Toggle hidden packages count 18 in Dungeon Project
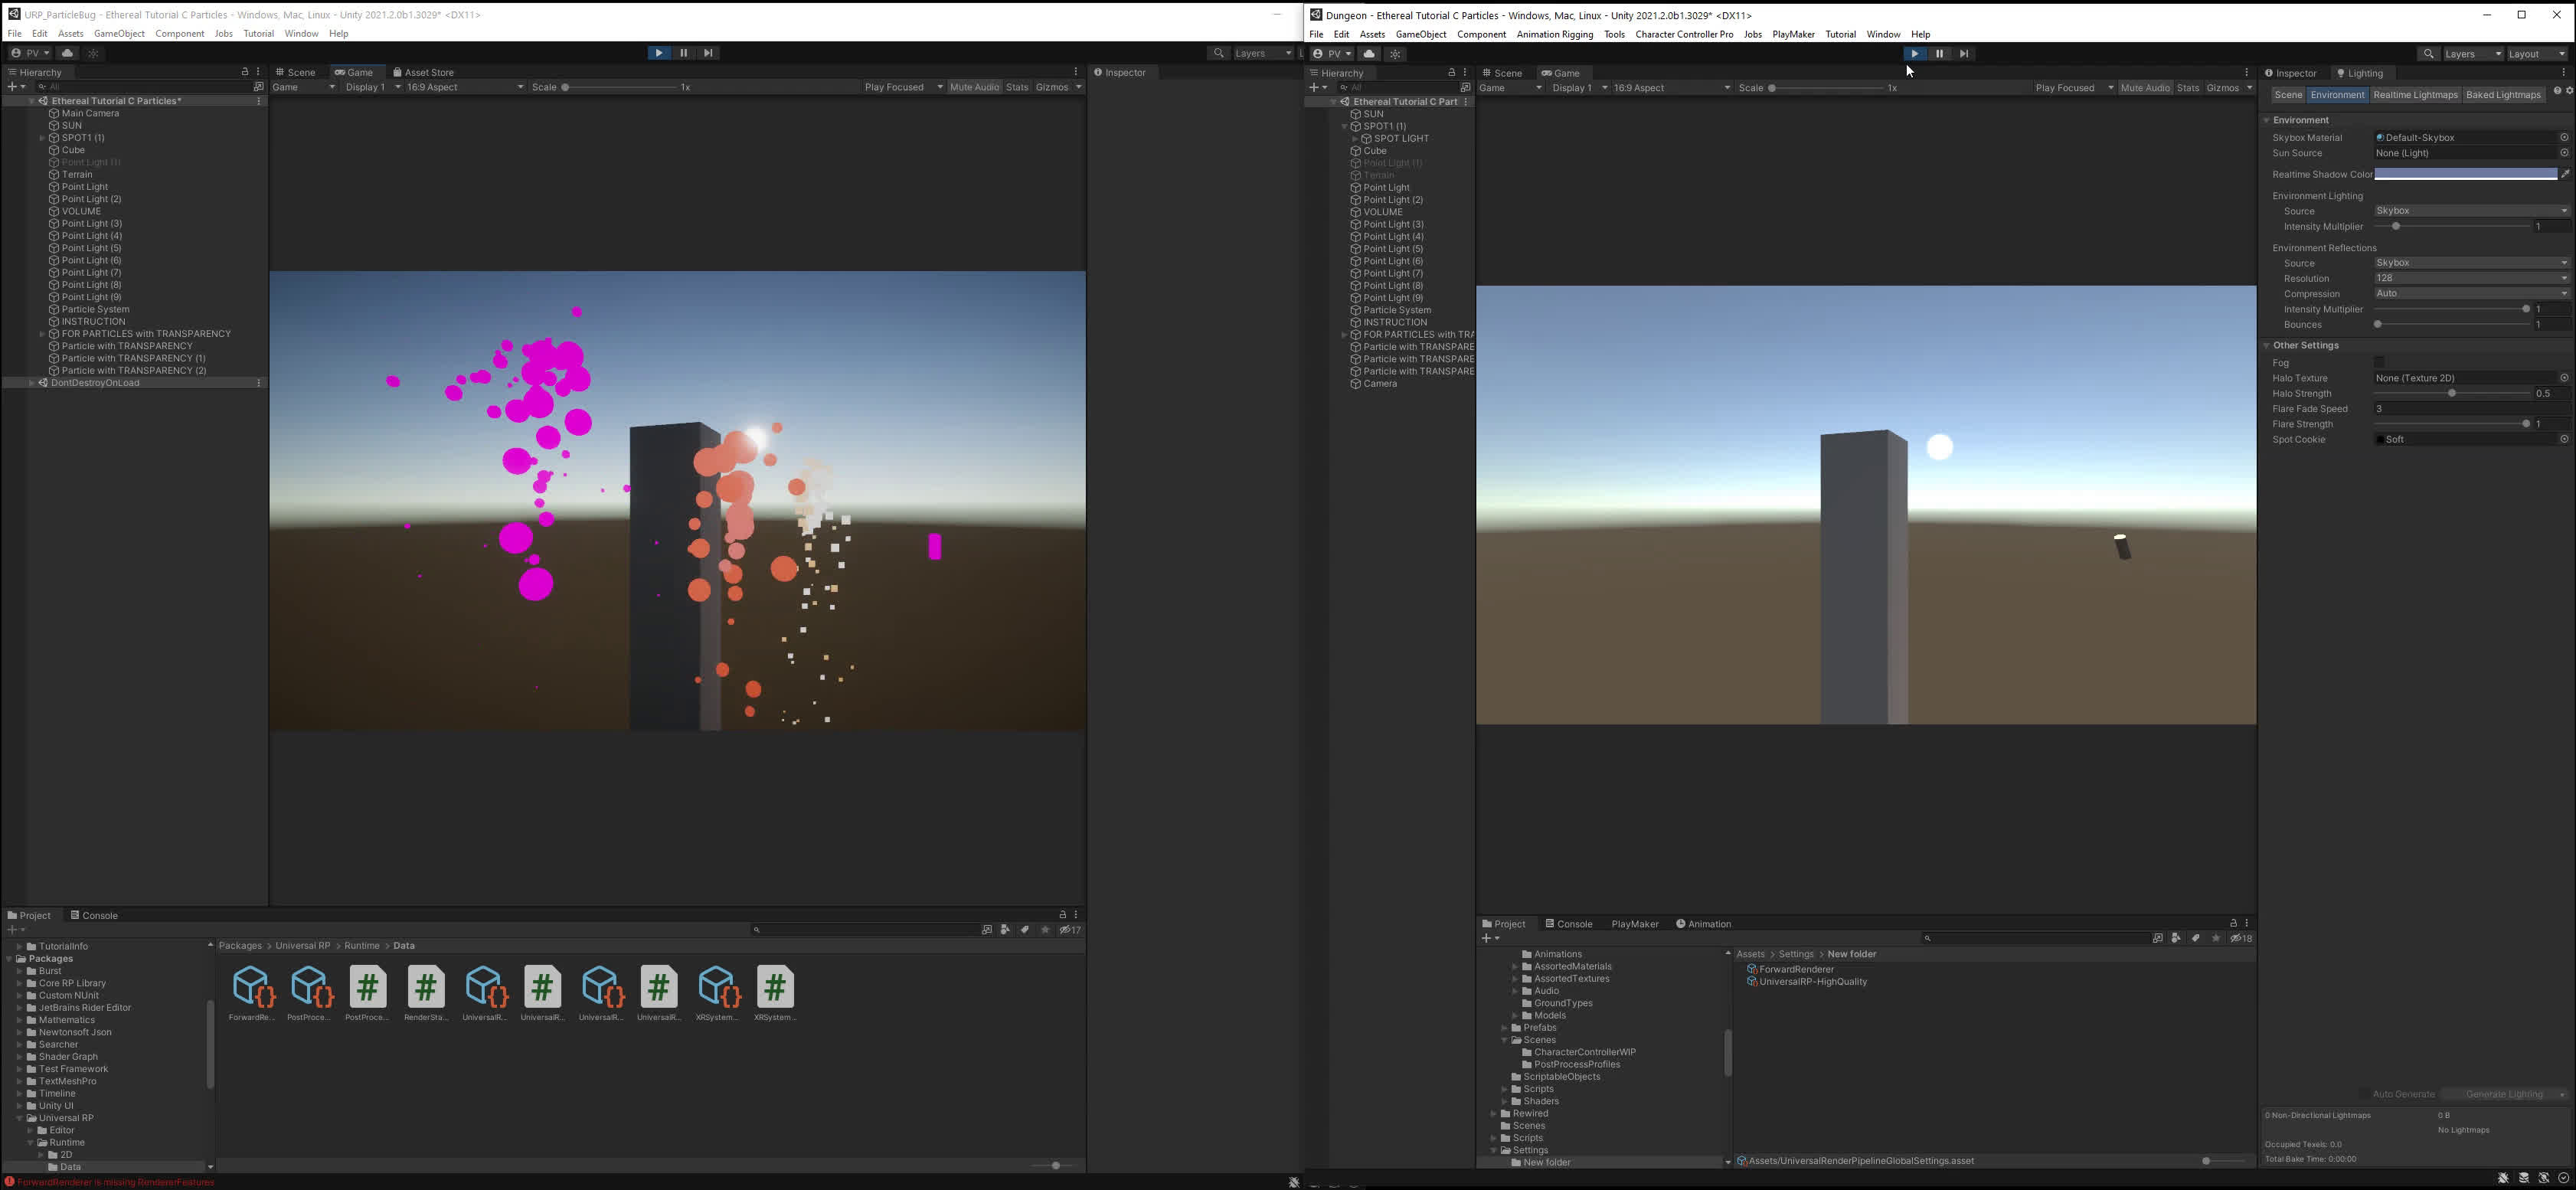This screenshot has height=1190, width=2576. [2241, 938]
